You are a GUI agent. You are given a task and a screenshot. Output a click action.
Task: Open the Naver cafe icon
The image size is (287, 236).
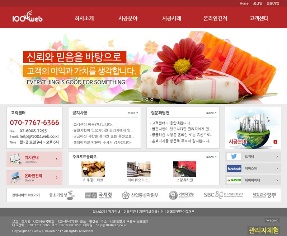click(234, 180)
